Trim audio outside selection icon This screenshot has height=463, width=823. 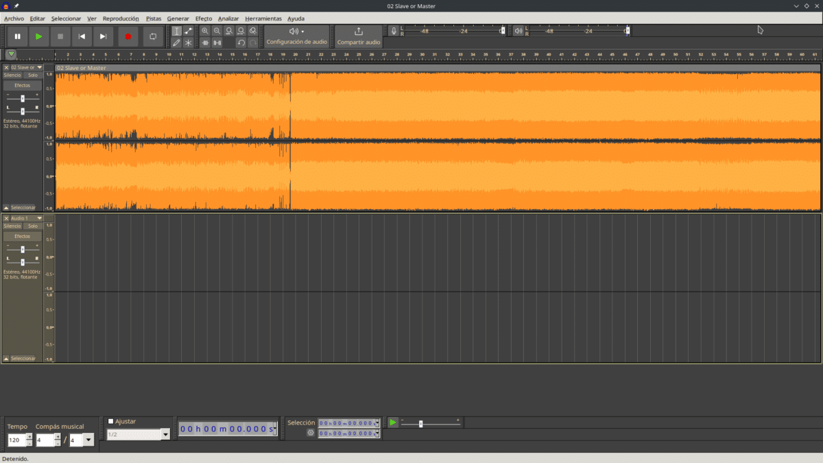pyautogui.click(x=205, y=43)
